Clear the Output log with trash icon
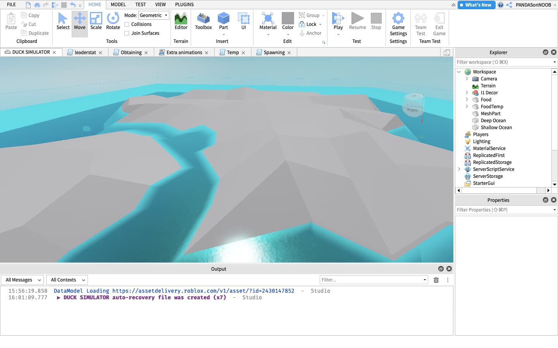 (x=436, y=280)
